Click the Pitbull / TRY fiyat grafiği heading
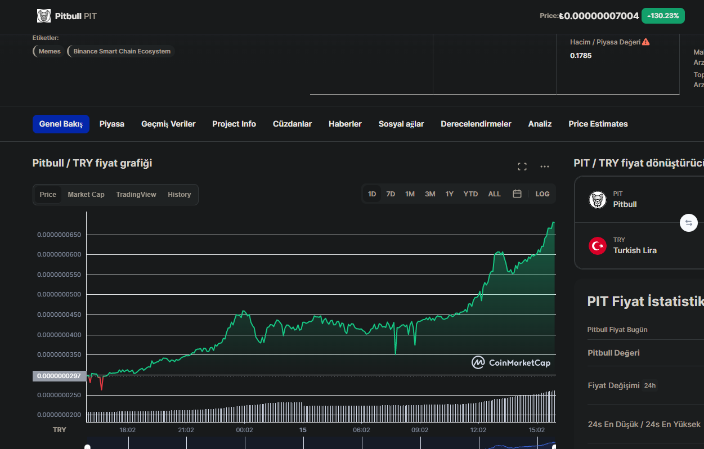This screenshot has height=449, width=704. point(92,163)
